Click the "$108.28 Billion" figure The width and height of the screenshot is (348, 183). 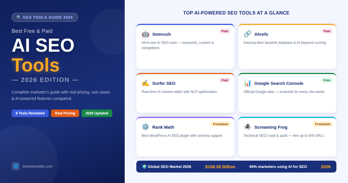coord(220,167)
